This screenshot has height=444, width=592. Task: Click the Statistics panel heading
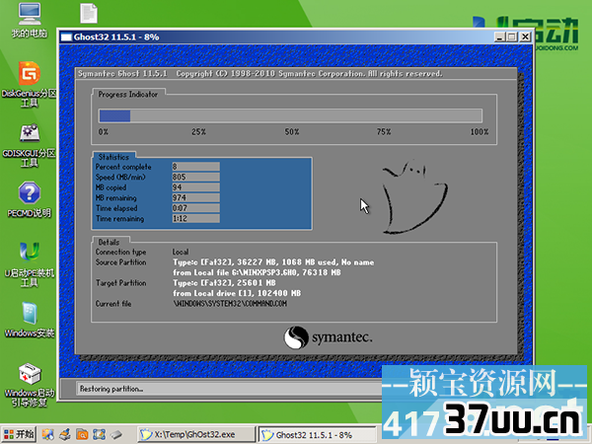113,157
